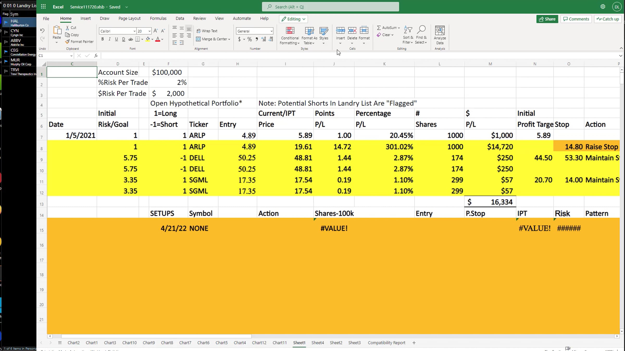Click the Paste clipboard icon
This screenshot has width=625, height=351.
57,30
